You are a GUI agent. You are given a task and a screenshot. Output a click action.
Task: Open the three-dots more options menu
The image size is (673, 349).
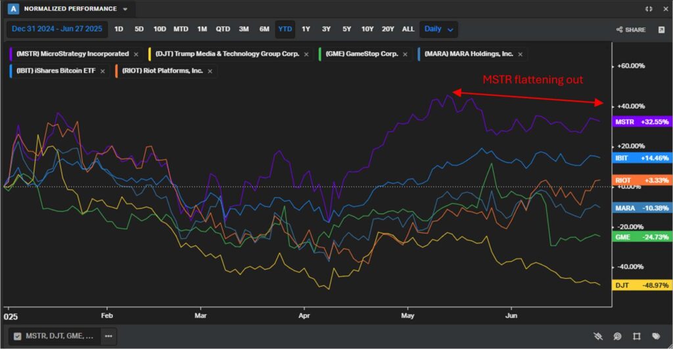click(108, 336)
